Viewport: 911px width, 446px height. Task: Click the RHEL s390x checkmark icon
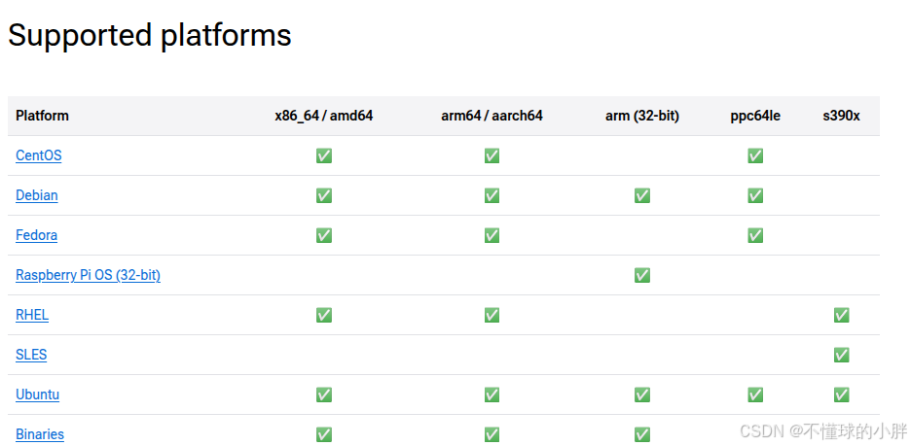[x=841, y=315]
